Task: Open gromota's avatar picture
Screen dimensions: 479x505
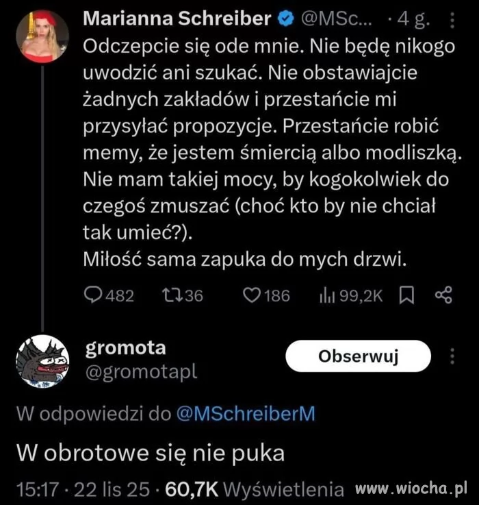Action: tap(42, 362)
